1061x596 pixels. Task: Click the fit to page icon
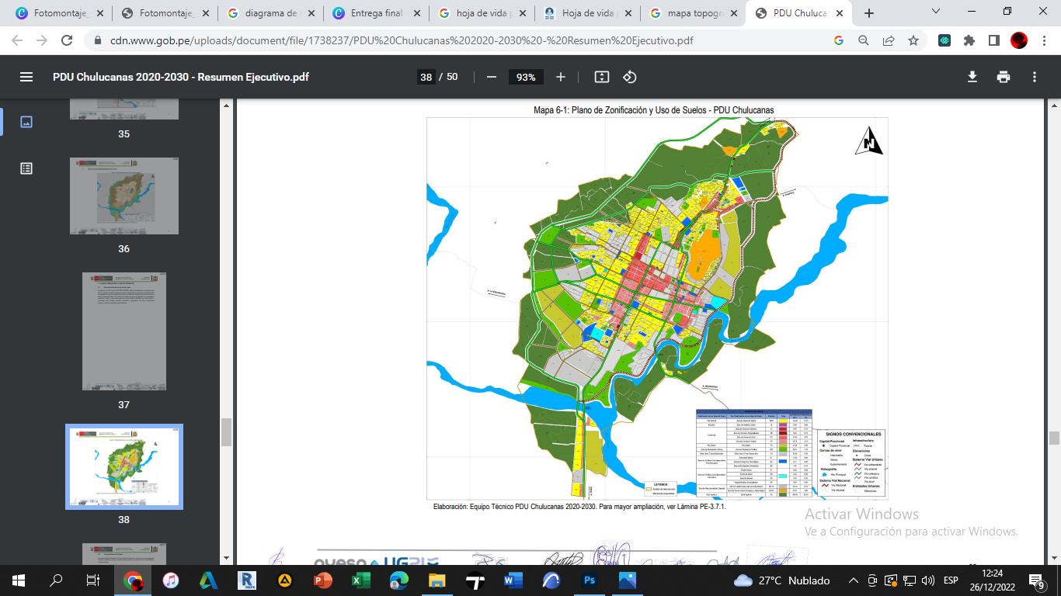pos(601,77)
